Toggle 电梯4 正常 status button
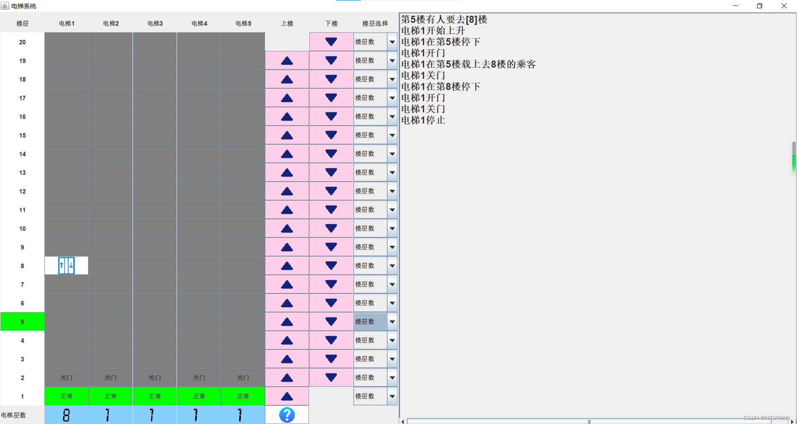Screen dimensions: 797x424 tap(199, 396)
